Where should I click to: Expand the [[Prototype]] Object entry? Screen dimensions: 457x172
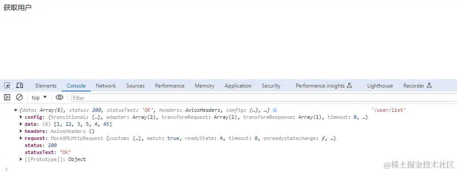pos(21,159)
